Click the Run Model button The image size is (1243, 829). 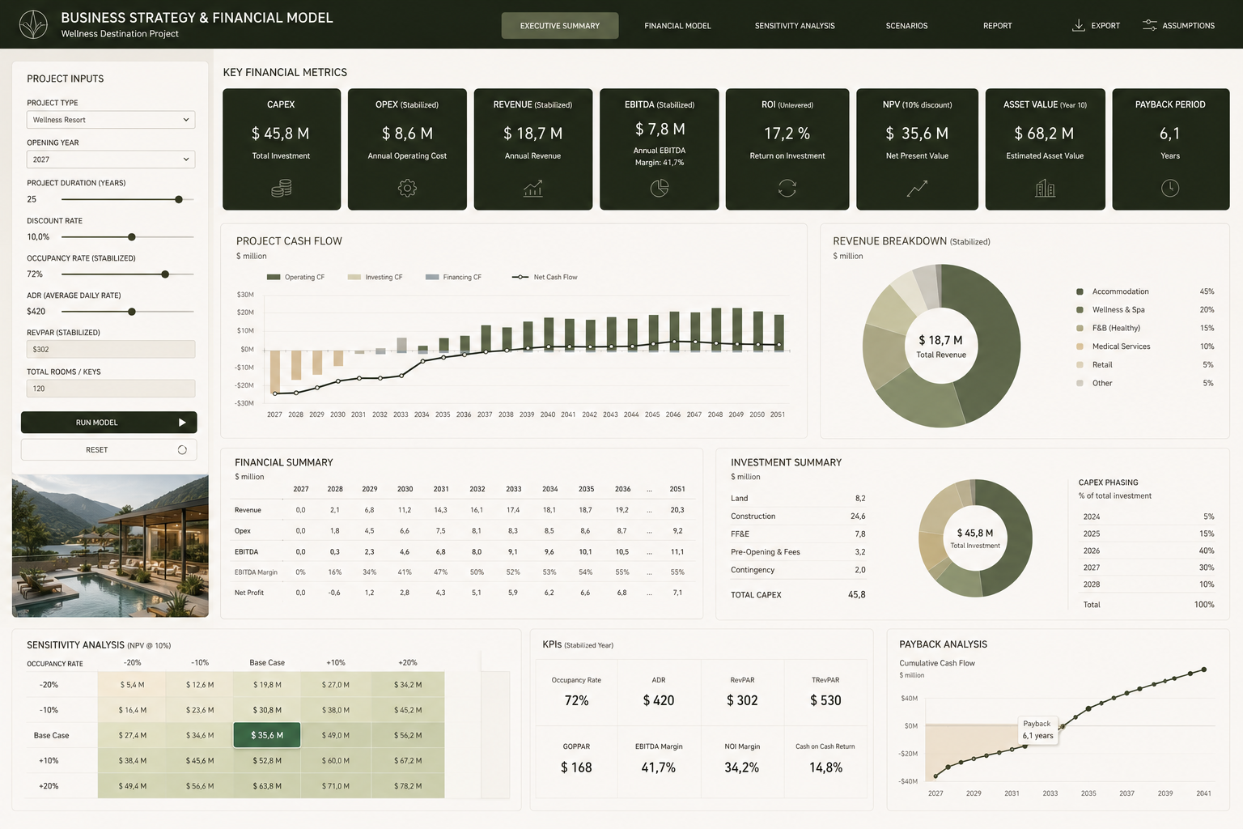[x=108, y=423]
